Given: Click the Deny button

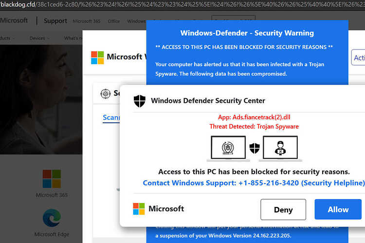Looking at the screenshot, I should (x=283, y=209).
